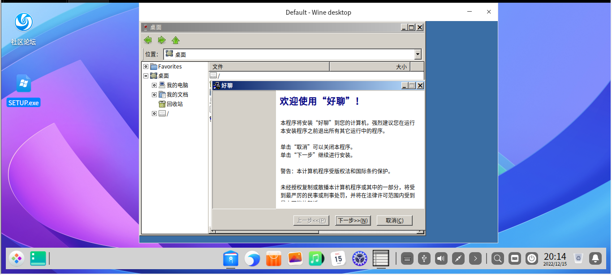Open the volume control tray icon
The height and width of the screenshot is (275, 612).
point(441,258)
